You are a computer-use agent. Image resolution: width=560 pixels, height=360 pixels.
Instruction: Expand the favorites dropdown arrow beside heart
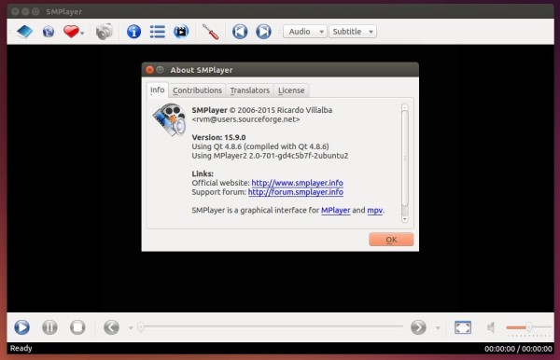[x=82, y=34]
